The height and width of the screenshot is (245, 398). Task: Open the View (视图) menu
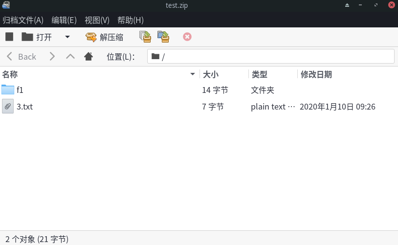[x=97, y=20]
